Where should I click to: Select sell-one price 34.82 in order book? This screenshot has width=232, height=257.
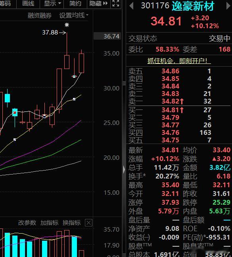click(171, 101)
